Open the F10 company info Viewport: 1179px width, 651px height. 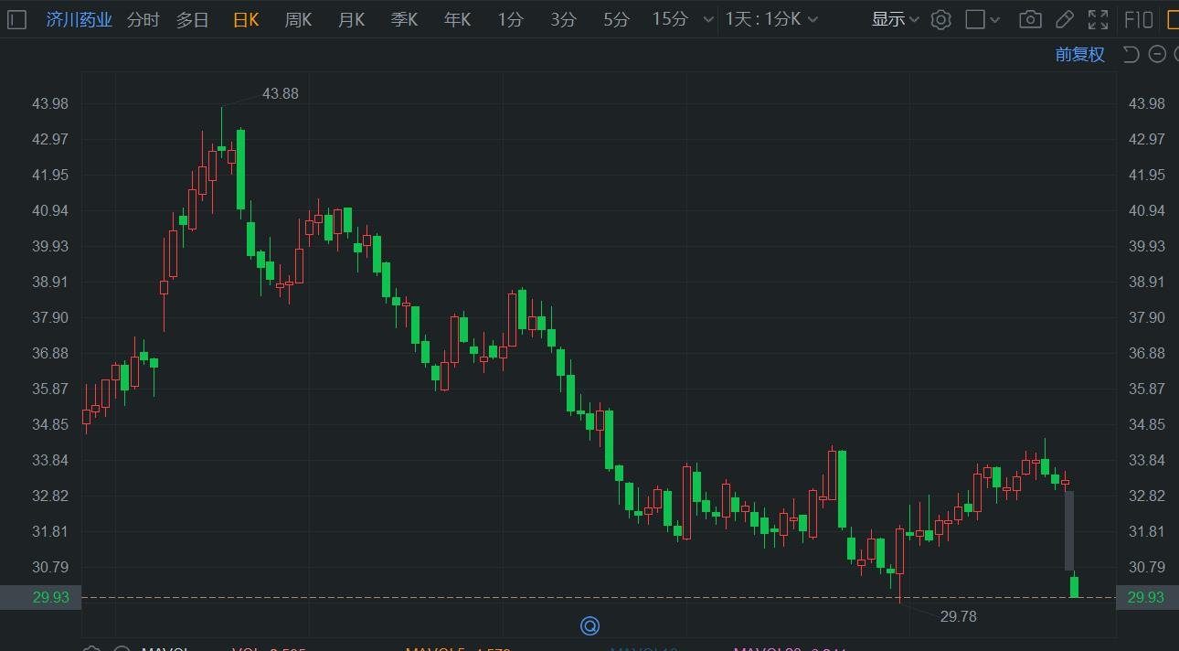point(1138,19)
